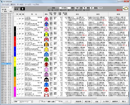Click the 閉じる button

(x=124, y=101)
